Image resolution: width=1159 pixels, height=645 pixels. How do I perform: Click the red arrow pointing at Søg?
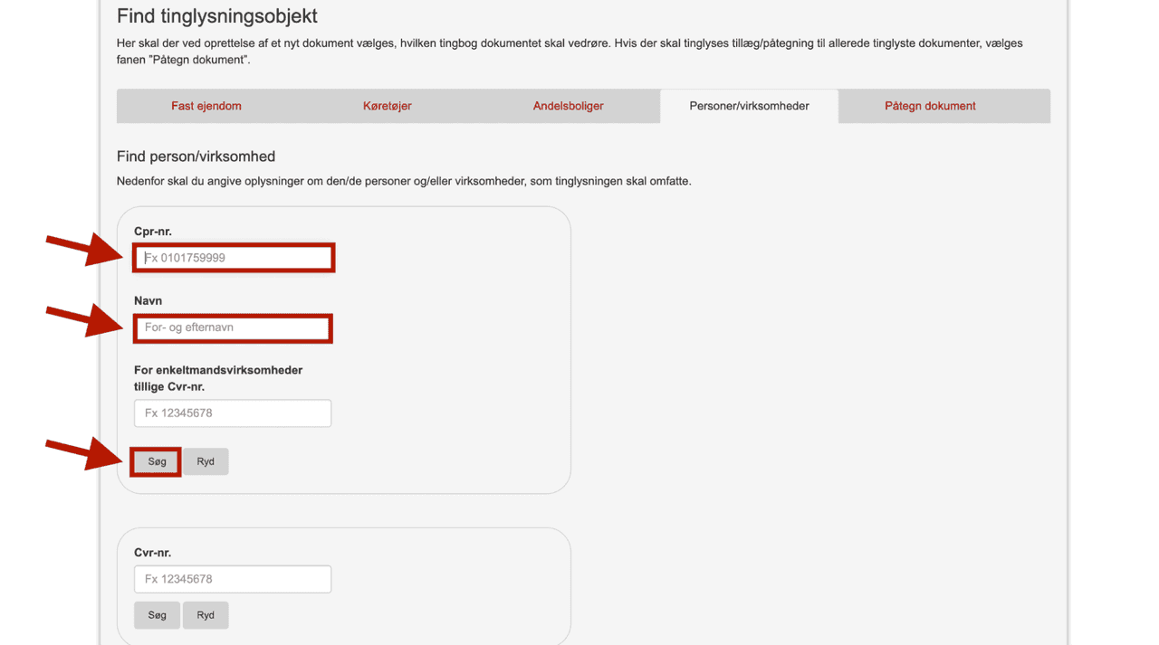(x=86, y=454)
